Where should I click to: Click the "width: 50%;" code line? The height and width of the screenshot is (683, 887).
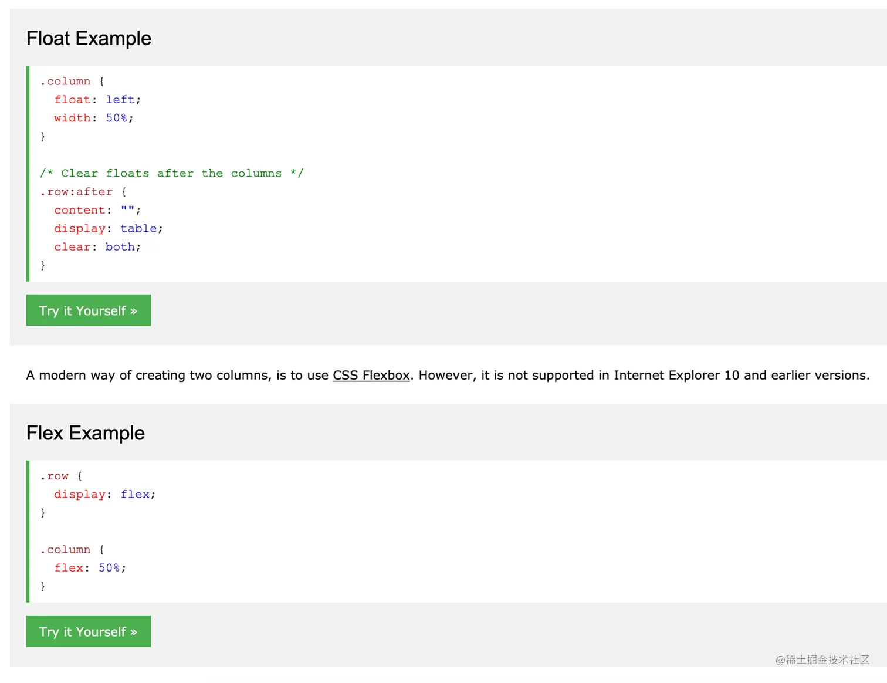point(94,118)
